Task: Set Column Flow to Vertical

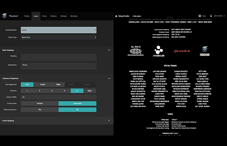Action: (x=40, y=103)
